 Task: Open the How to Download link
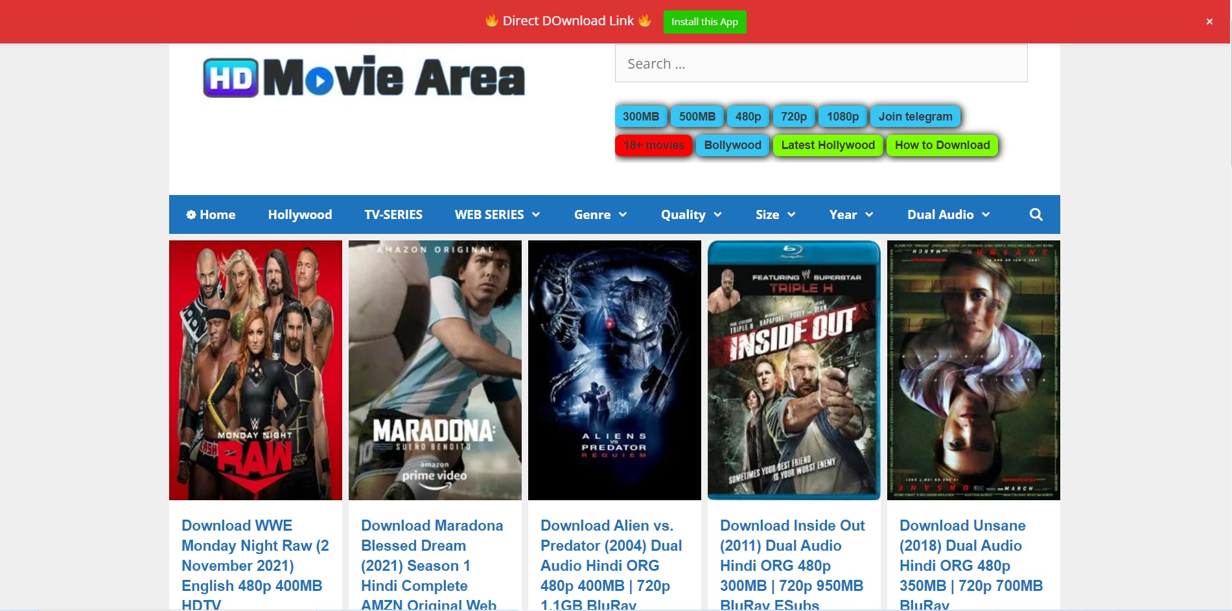[x=942, y=145]
